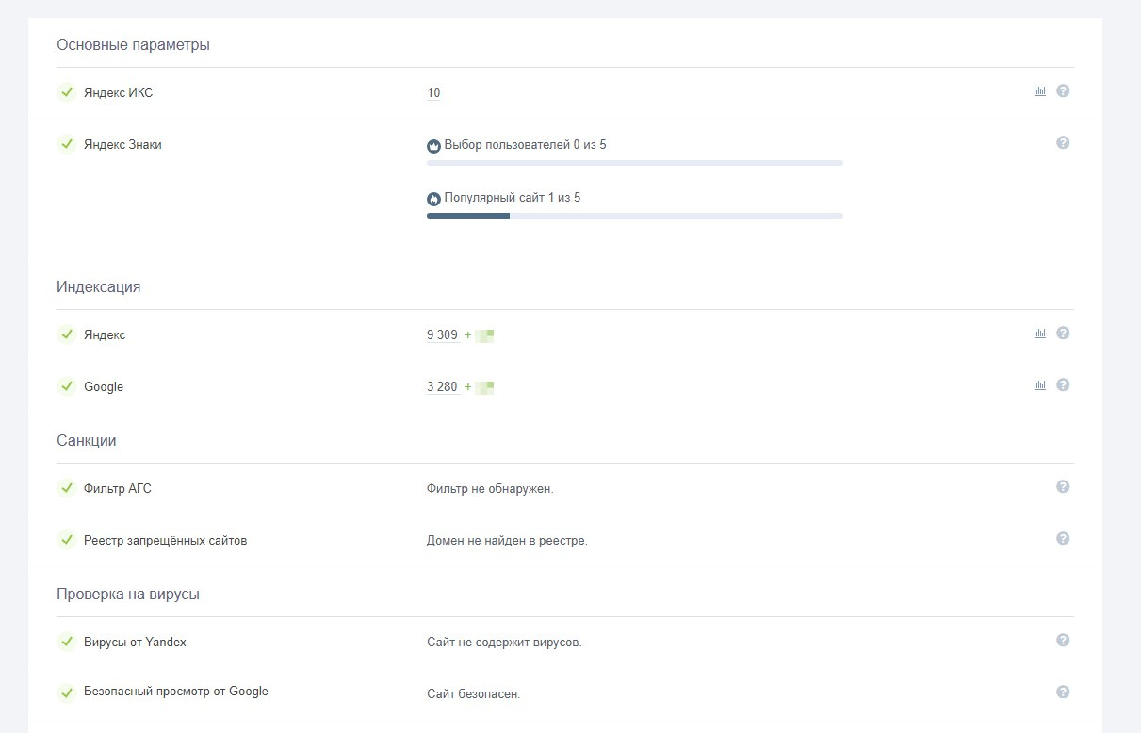The width and height of the screenshot is (1141, 733).
Task: Click help icon for Безопасный просмотр от Google
Action: coord(1063,692)
